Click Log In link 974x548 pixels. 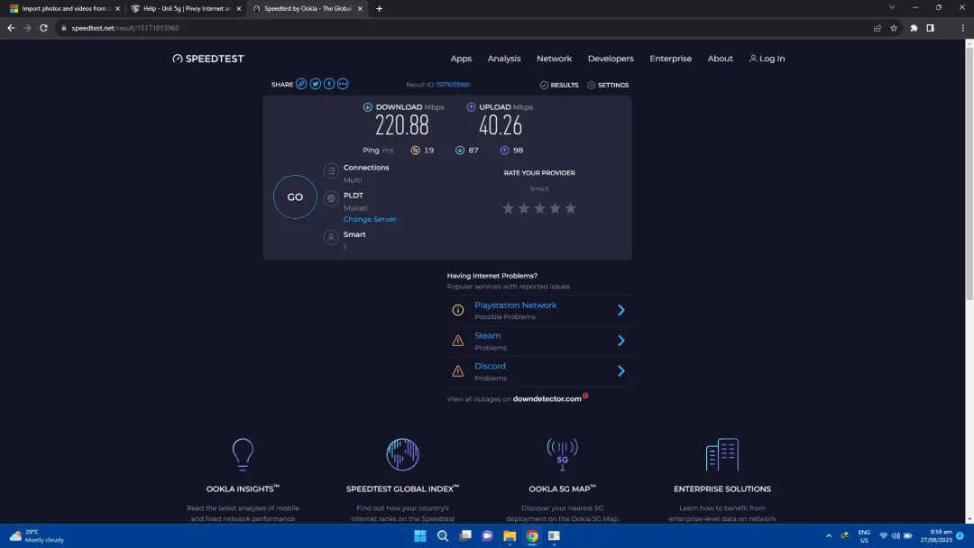pyautogui.click(x=767, y=59)
